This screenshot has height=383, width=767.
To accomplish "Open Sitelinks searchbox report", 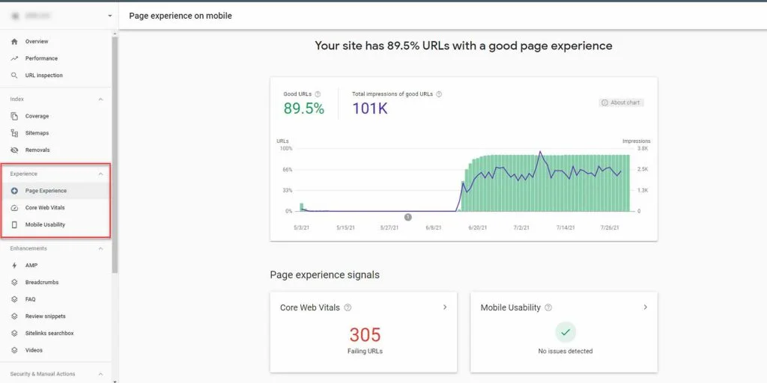I will [55, 333].
